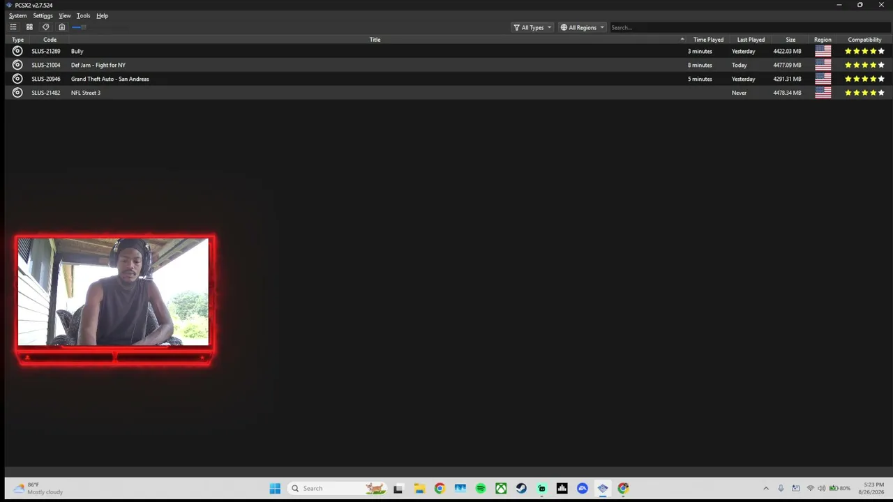This screenshot has height=502, width=893.
Task: Sort games by Title column header
Action: pos(375,40)
